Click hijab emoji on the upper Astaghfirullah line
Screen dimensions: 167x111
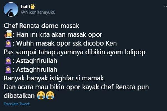(x=8, y=61)
